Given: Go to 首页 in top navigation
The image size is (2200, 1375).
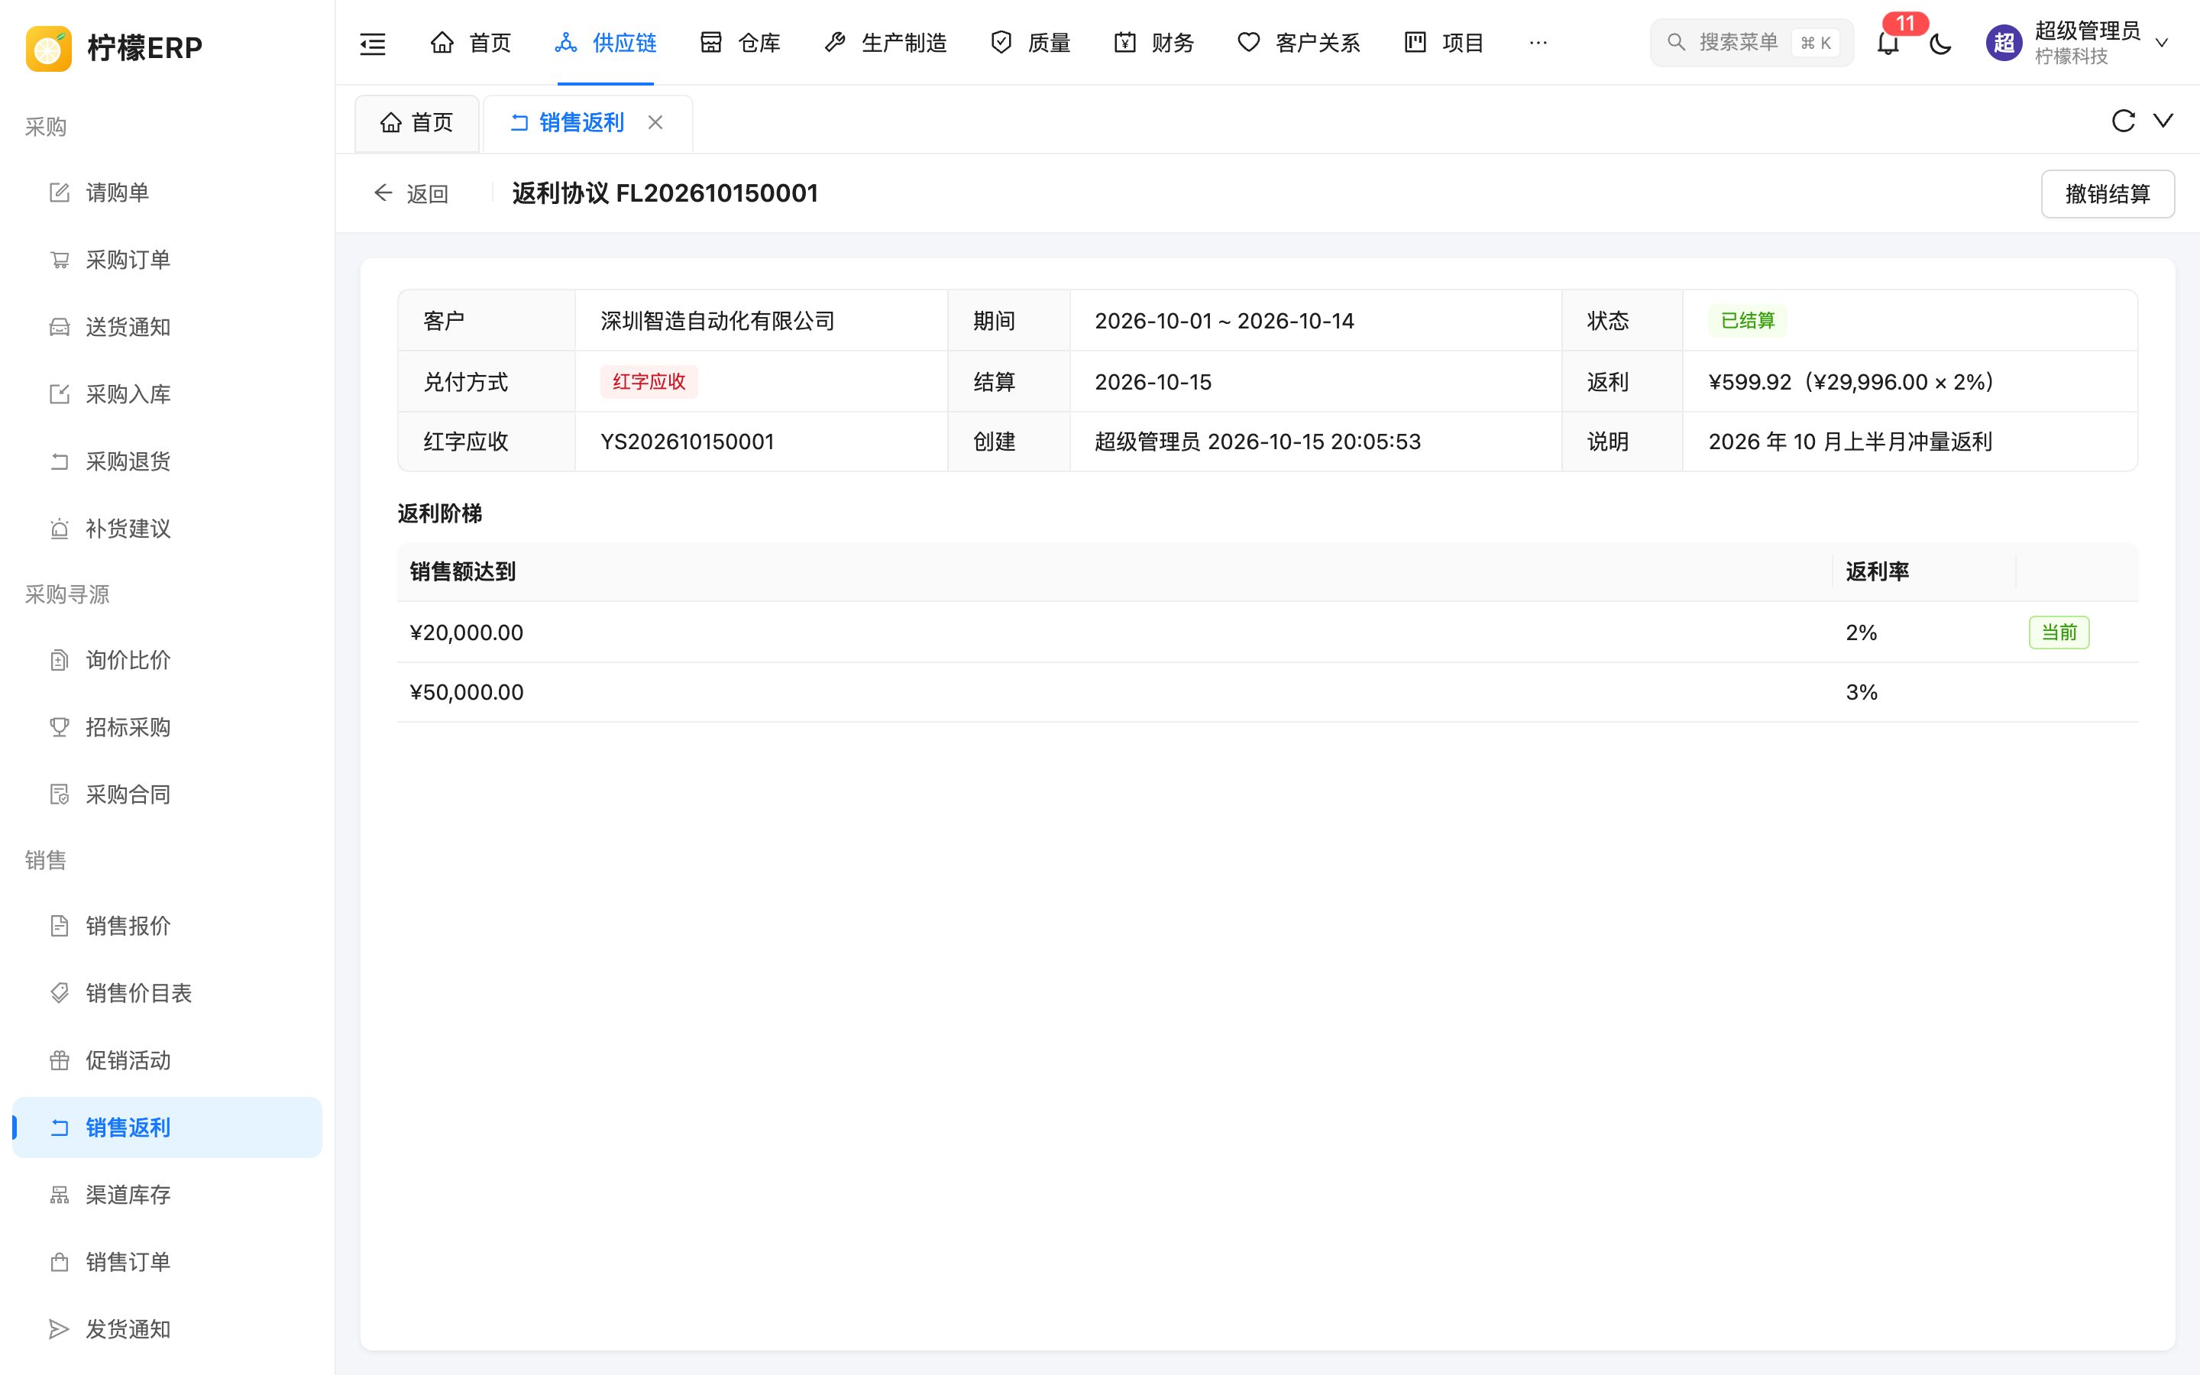Looking at the screenshot, I should click(x=471, y=43).
